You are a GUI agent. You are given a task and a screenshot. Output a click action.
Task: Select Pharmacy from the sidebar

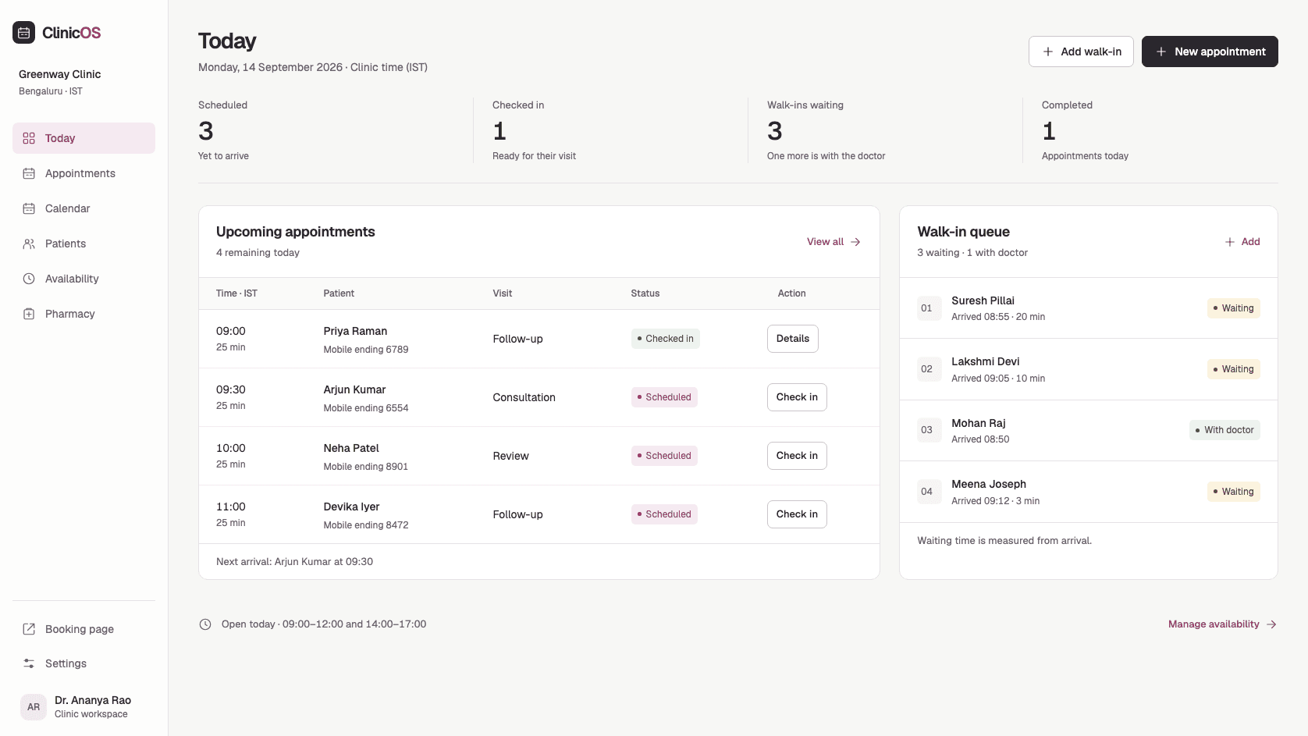point(84,314)
